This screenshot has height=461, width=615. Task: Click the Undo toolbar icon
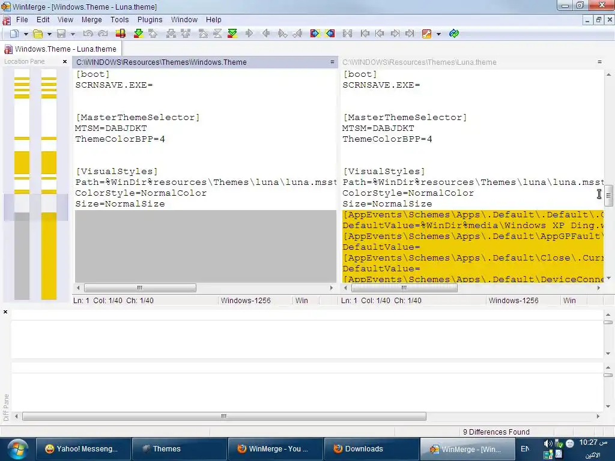click(x=88, y=34)
